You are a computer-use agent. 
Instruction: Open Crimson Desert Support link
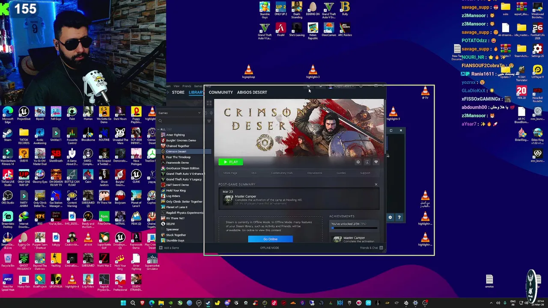pyautogui.click(x=365, y=173)
